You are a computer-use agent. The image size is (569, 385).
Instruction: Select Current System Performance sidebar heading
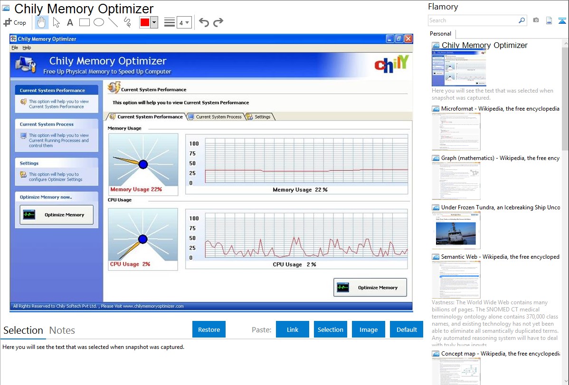point(52,90)
